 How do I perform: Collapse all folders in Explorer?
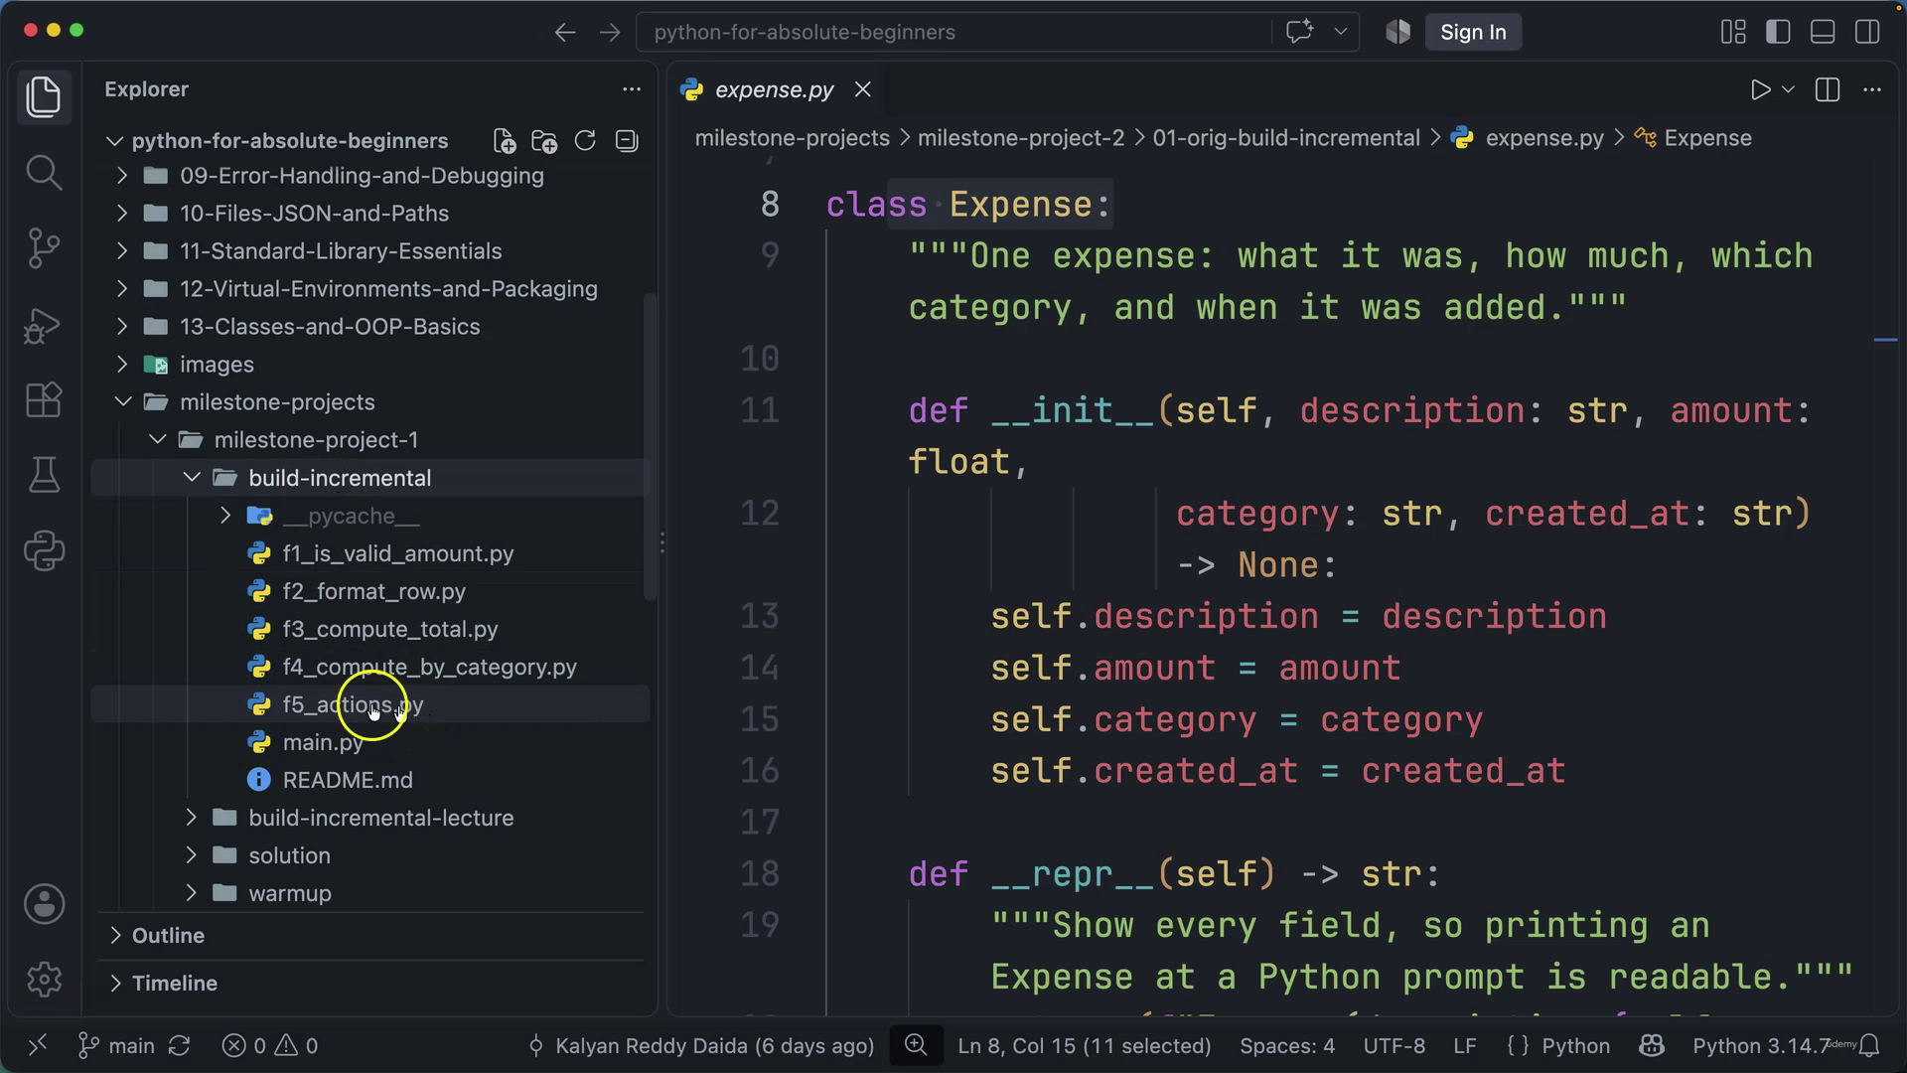pos(627,141)
